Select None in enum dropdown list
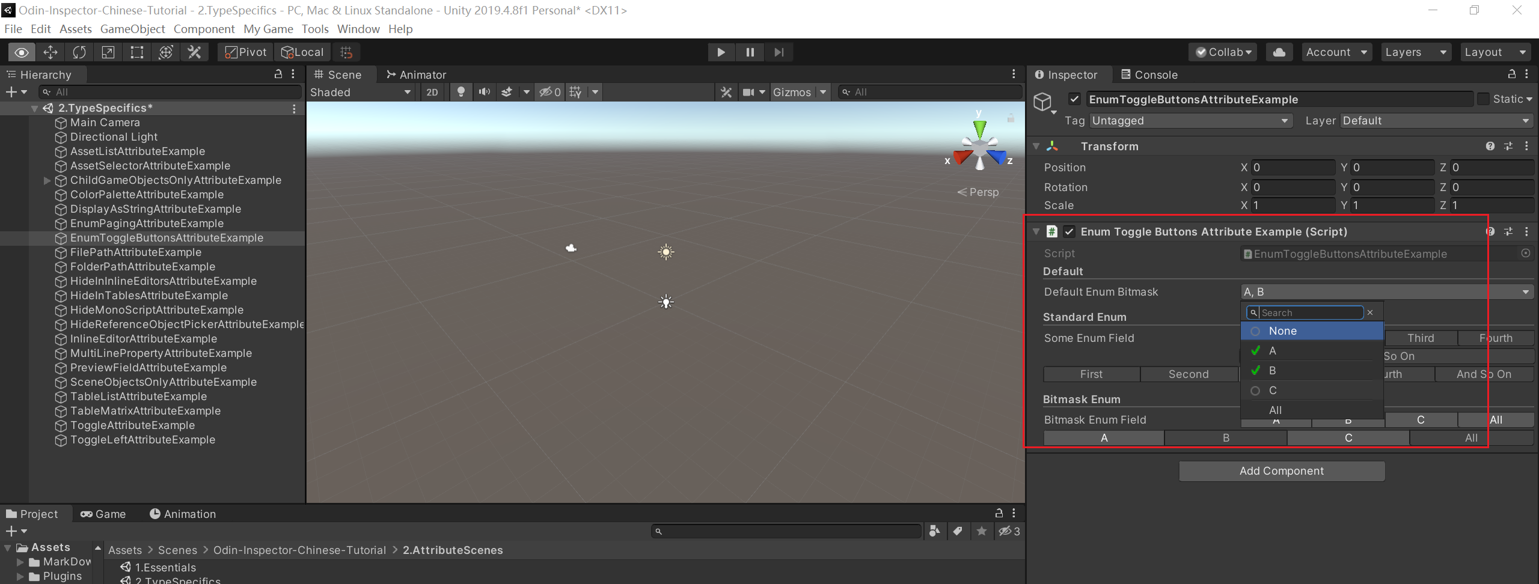 (x=1312, y=331)
